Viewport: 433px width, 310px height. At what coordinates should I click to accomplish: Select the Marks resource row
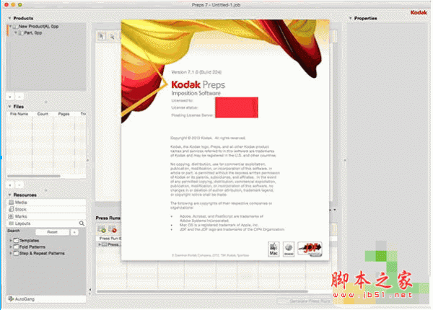tap(46, 216)
